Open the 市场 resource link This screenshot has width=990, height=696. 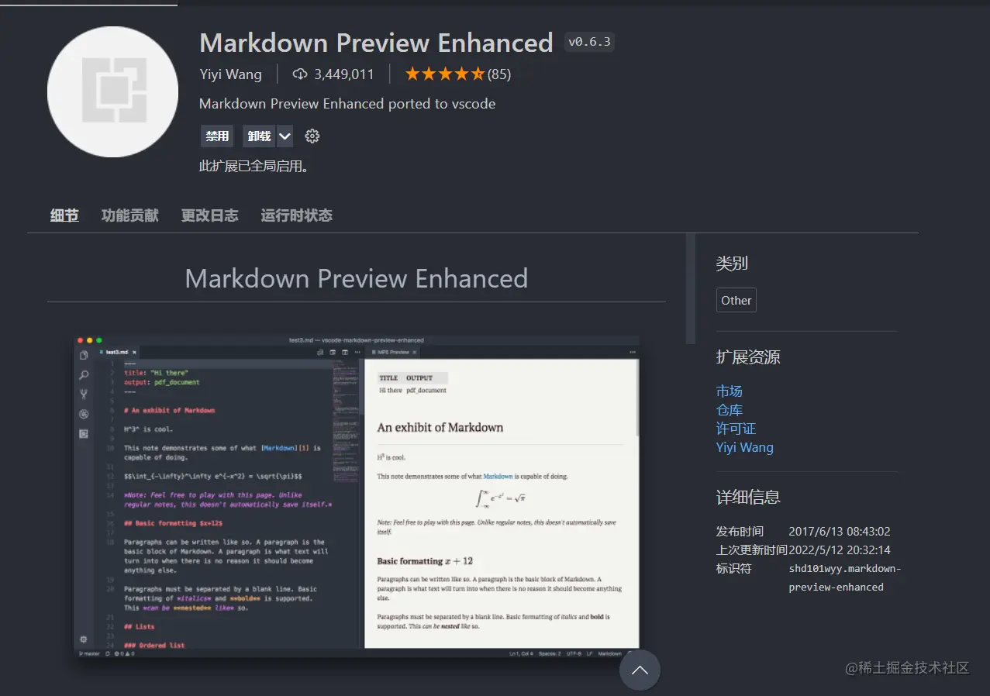point(730,391)
